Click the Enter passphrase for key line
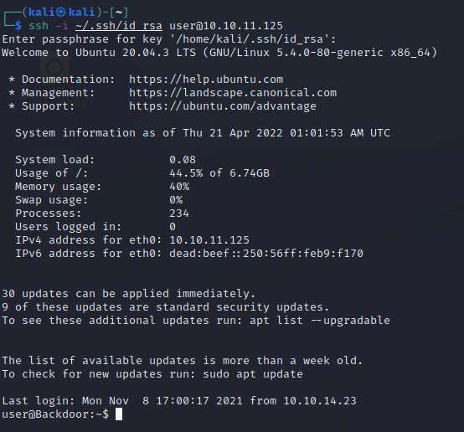464x432 pixels. tap(169, 39)
